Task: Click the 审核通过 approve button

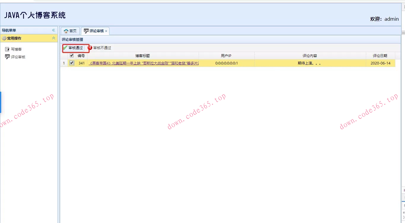Action: [x=73, y=48]
